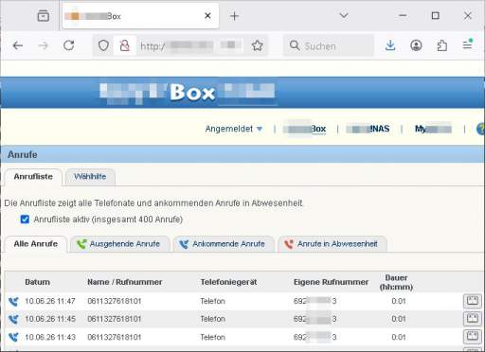Open the Firefox account icon

pyautogui.click(x=416, y=45)
